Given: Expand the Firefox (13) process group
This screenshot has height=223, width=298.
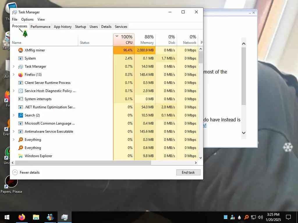Looking at the screenshot, I should [13, 75].
